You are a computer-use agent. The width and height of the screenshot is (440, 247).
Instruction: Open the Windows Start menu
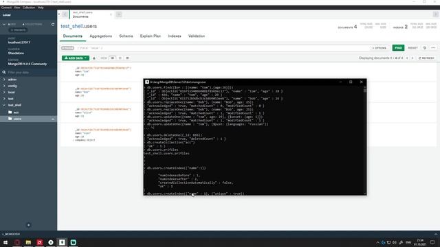click(x=5, y=242)
